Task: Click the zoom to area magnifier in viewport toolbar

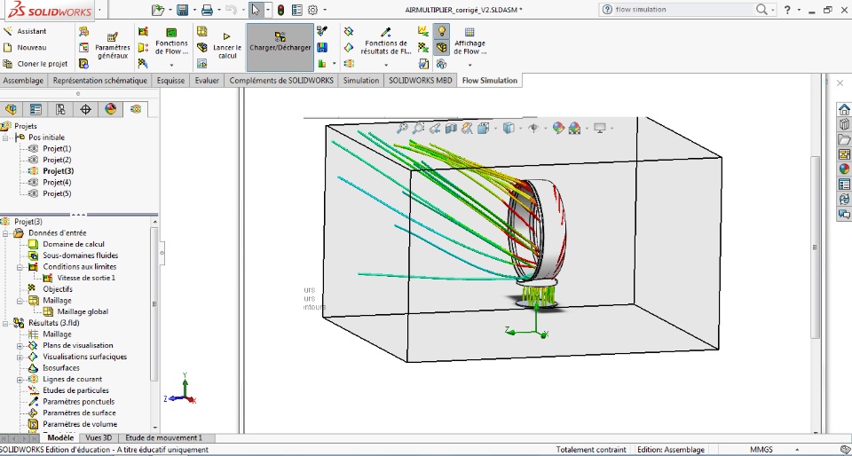Action: (418, 128)
